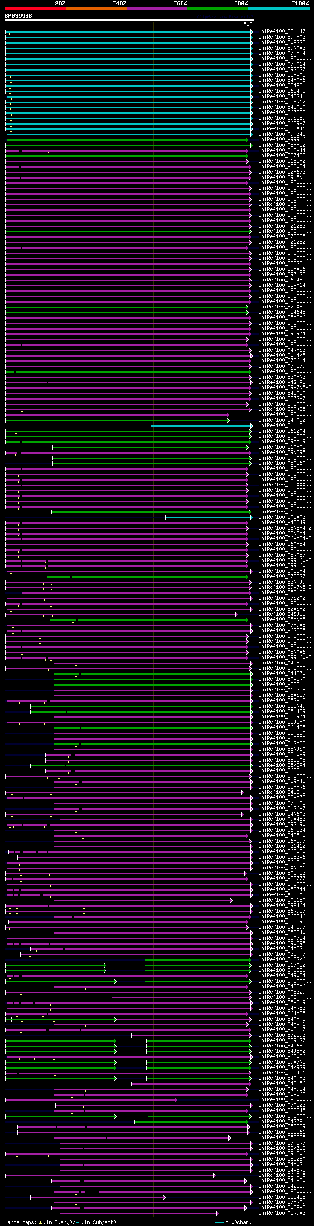The image size is (314, 1226).
Task: Select the UniRef100_B4FSJ1 label
Action: 282,97
